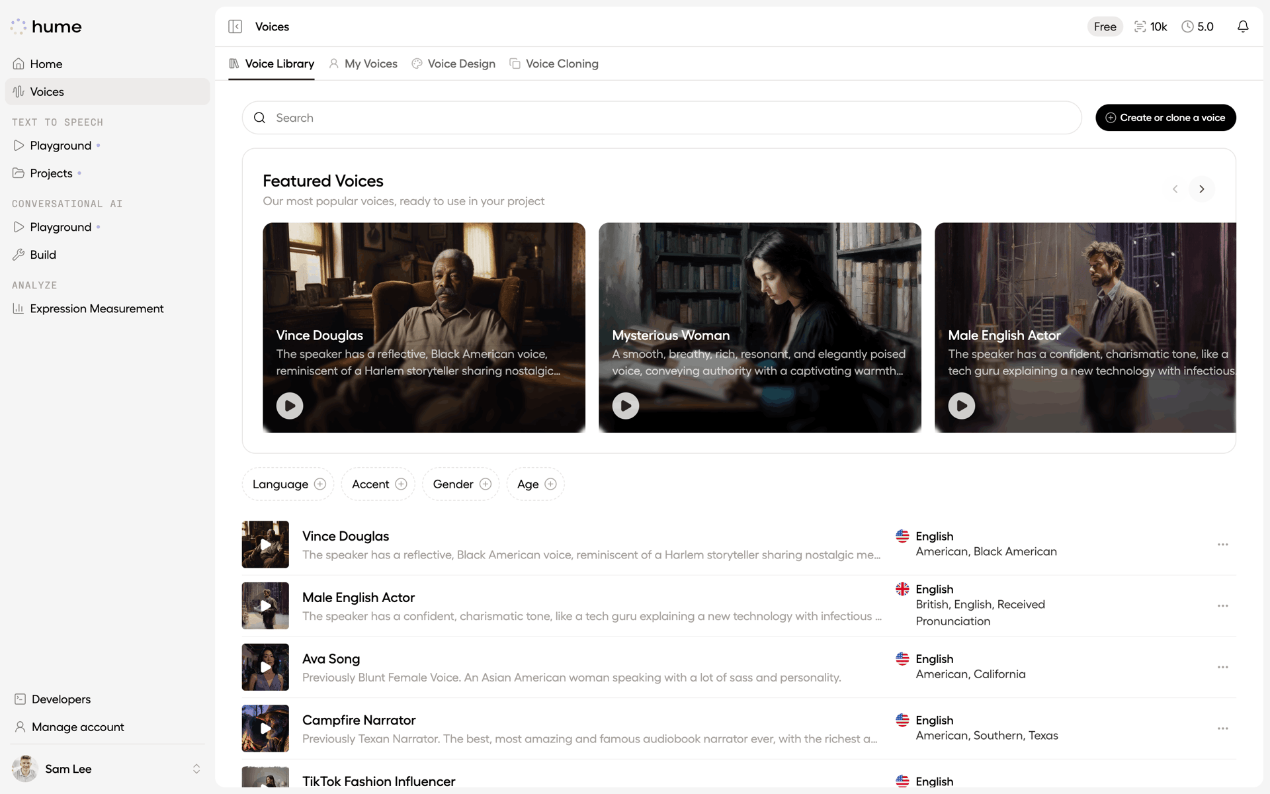Viewport: 1270px width, 794px height.
Task: Play the Male English Actor featured voice
Action: click(962, 406)
